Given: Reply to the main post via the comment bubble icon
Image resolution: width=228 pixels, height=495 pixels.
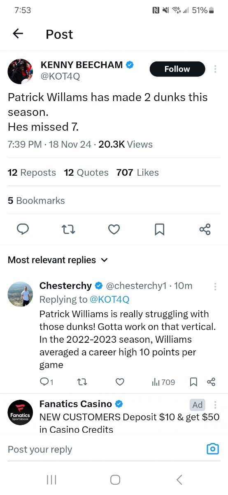Looking at the screenshot, I should (23, 229).
